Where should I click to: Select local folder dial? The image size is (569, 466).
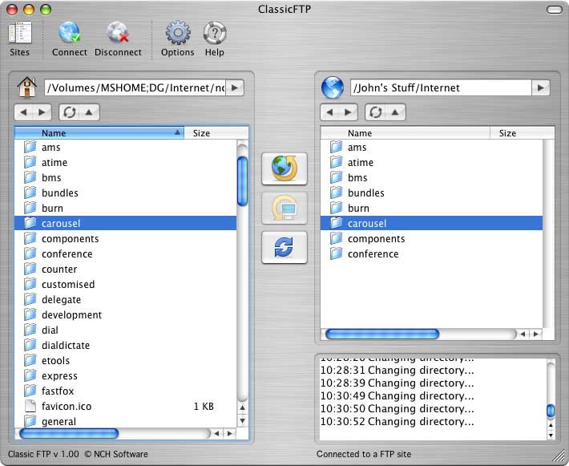(126, 330)
